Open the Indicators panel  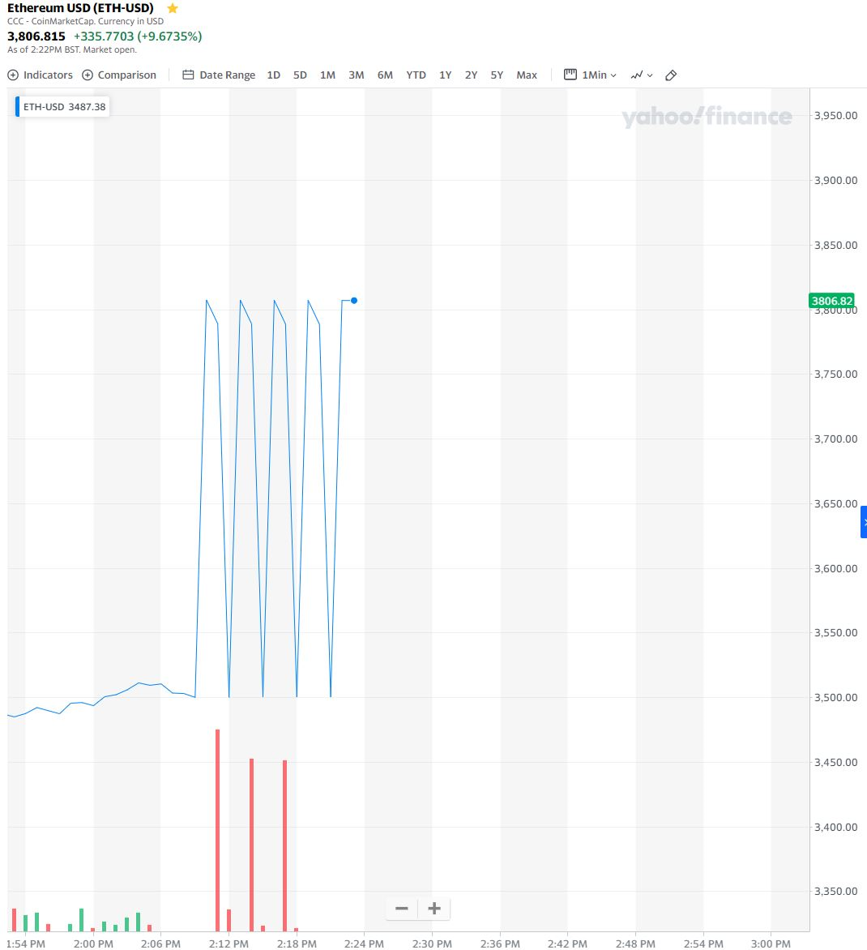click(x=40, y=75)
